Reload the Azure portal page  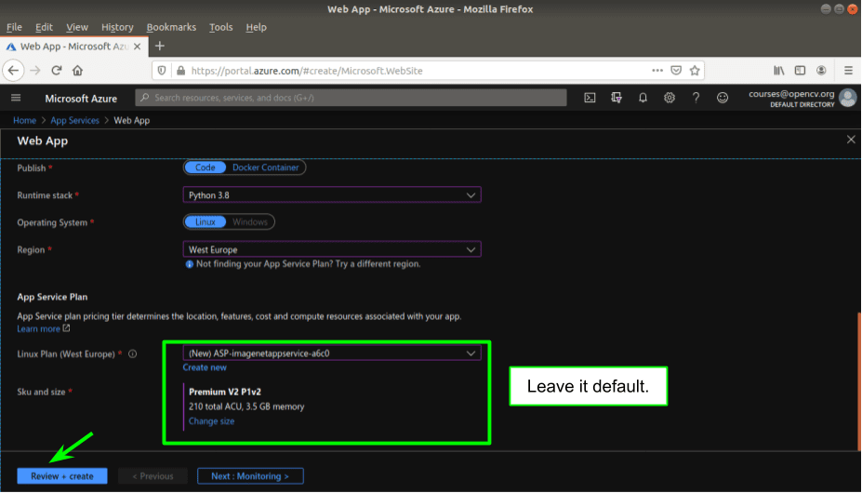coord(56,71)
